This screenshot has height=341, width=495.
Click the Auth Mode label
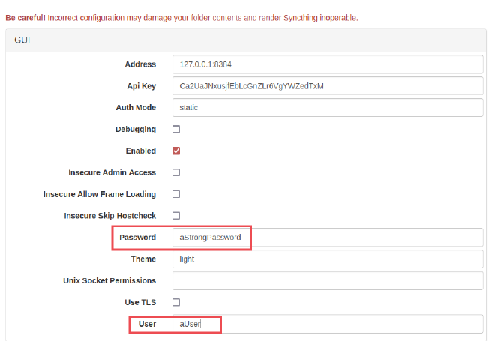136,108
